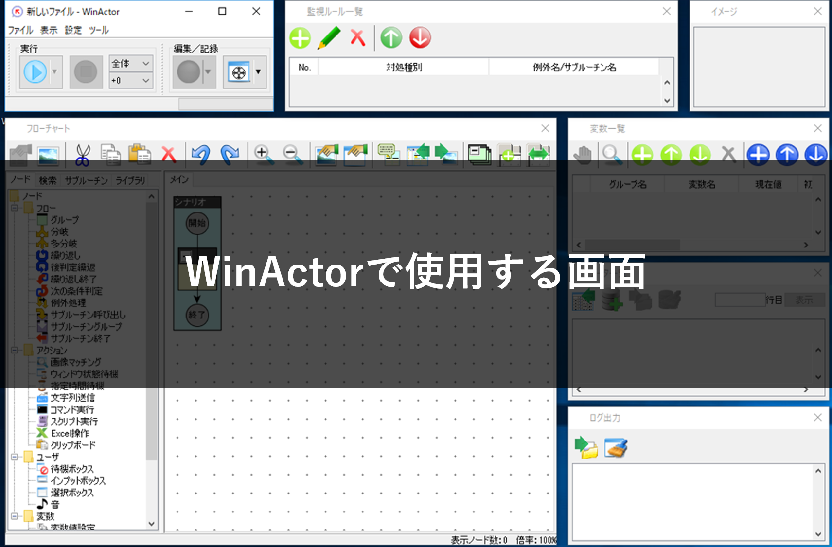Click the green up arrow in variable list
The image size is (832, 547).
(671, 155)
